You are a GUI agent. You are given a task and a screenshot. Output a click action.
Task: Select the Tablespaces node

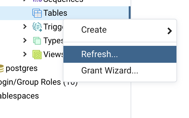(x=19, y=96)
